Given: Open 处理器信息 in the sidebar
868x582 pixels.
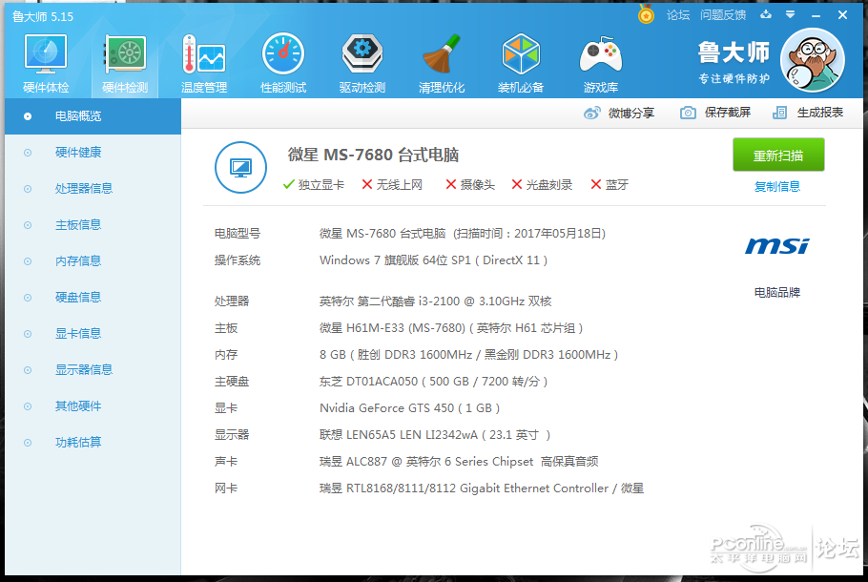Looking at the screenshot, I should [93, 189].
